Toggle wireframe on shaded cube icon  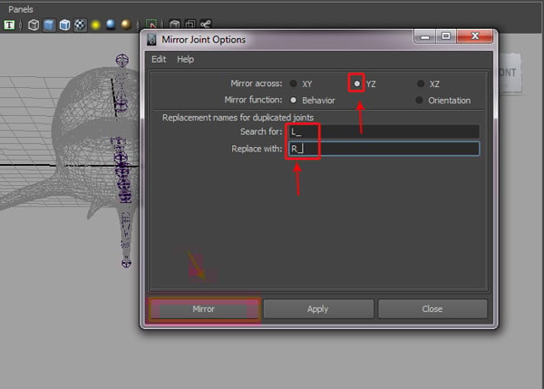pyautogui.click(x=63, y=24)
